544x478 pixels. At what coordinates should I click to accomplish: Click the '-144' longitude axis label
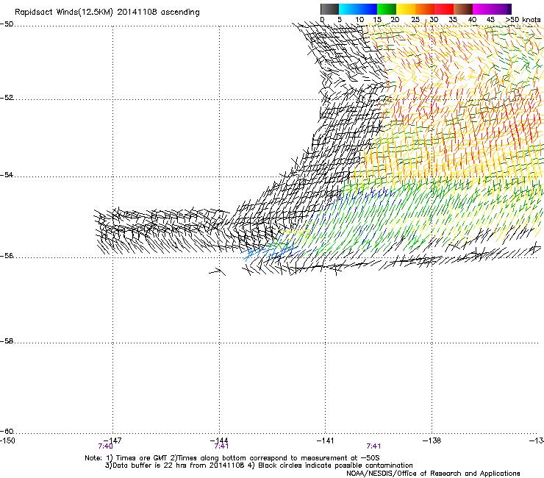[219, 440]
